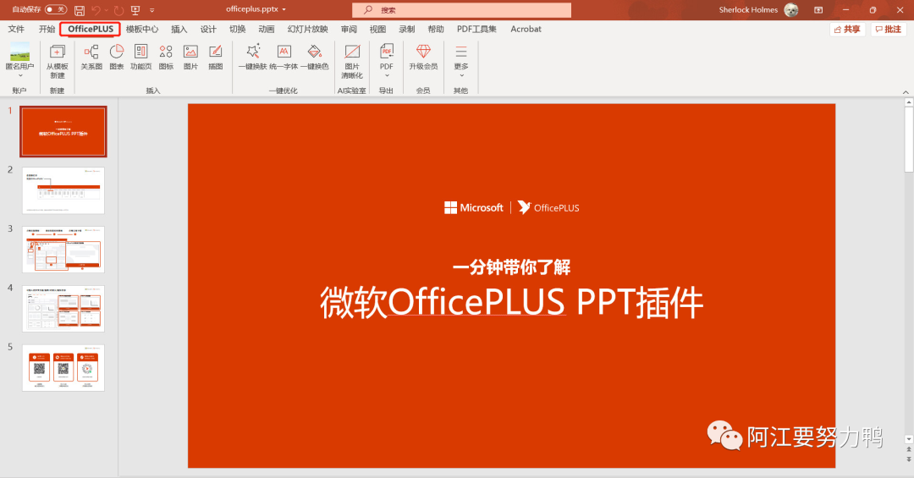The height and width of the screenshot is (478, 914).
Task: Expand the 更多 dropdown arrow
Action: [461, 76]
